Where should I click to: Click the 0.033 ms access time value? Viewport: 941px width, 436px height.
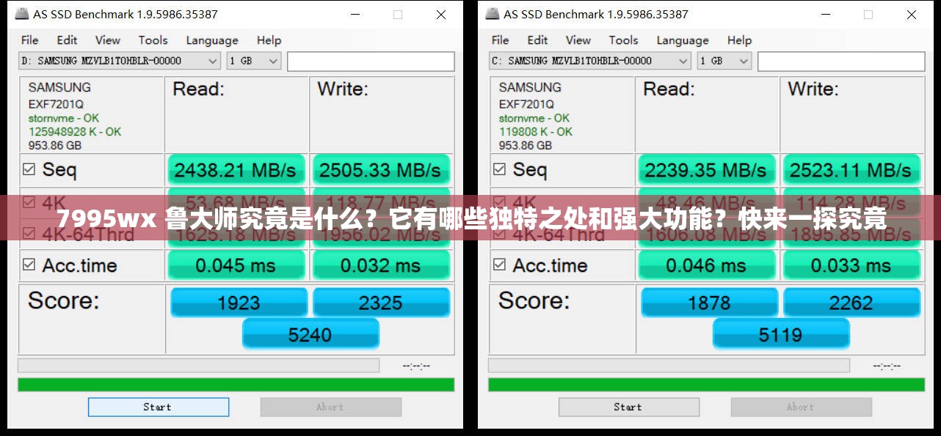(x=851, y=265)
